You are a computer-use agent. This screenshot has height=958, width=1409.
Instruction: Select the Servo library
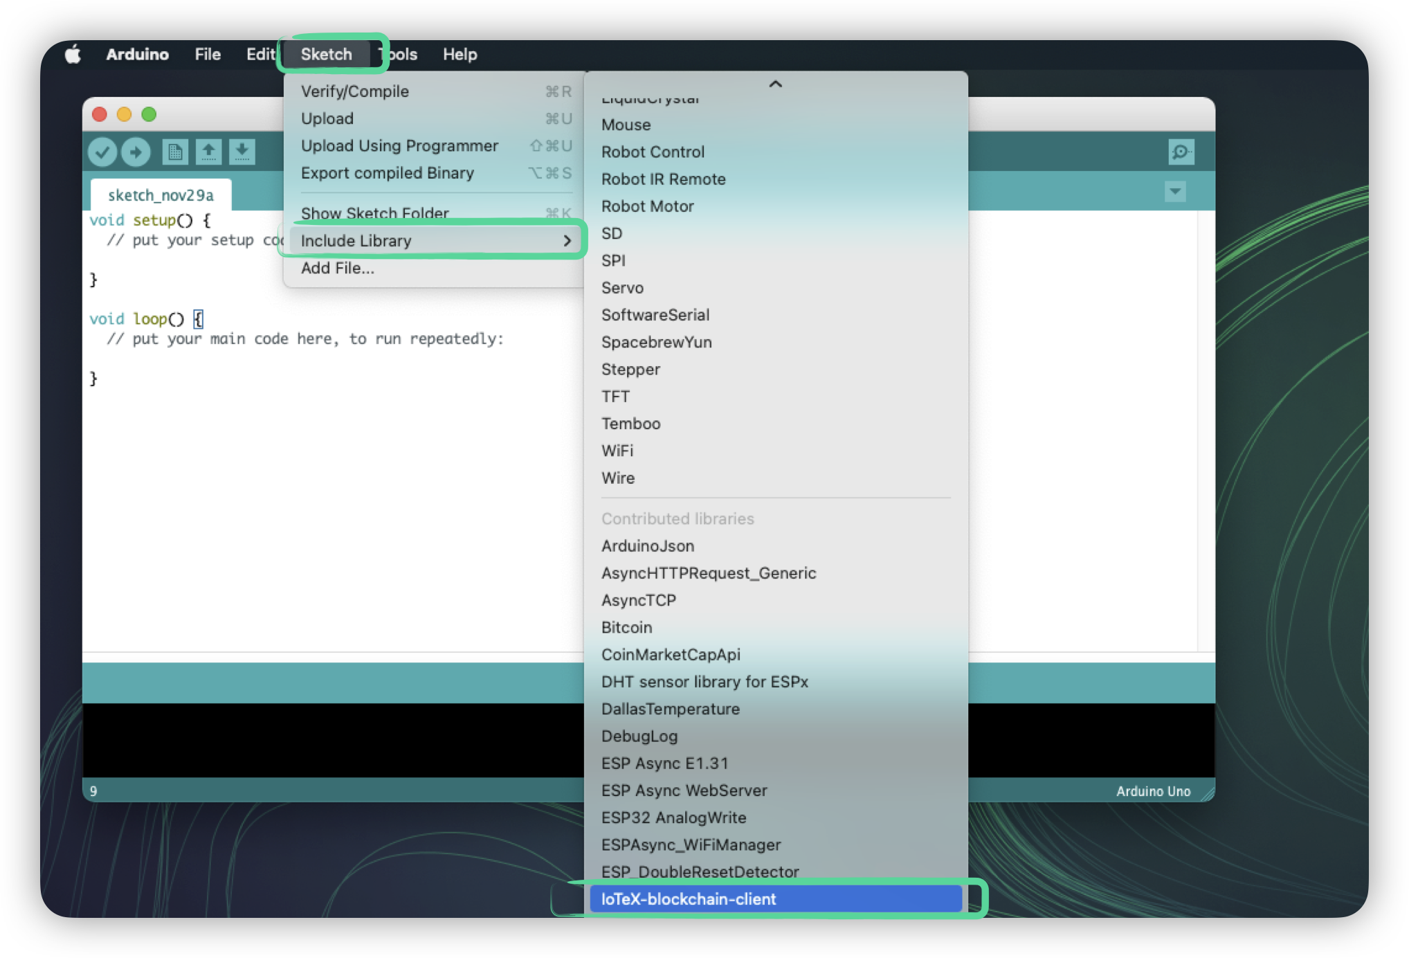(x=622, y=287)
